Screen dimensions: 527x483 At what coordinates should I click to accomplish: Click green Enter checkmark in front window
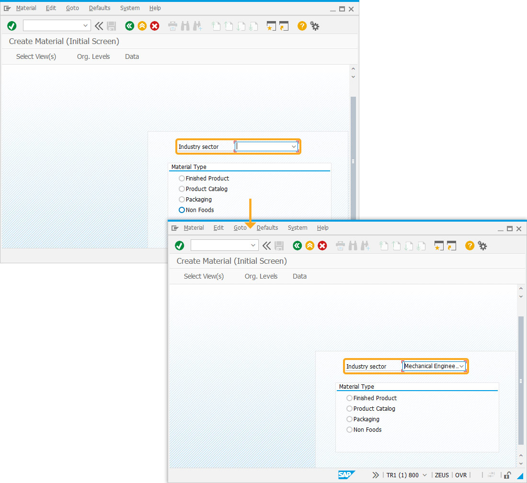[180, 246]
